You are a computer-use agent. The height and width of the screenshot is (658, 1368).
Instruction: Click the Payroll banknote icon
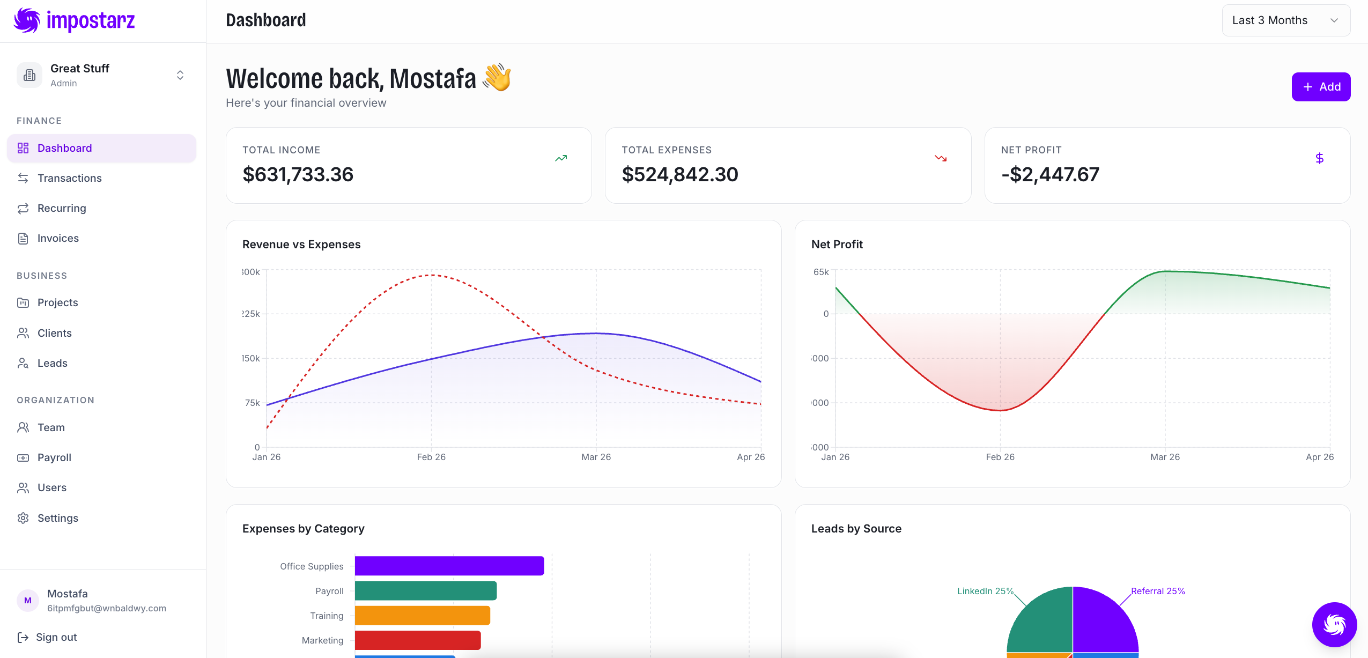coord(23,458)
